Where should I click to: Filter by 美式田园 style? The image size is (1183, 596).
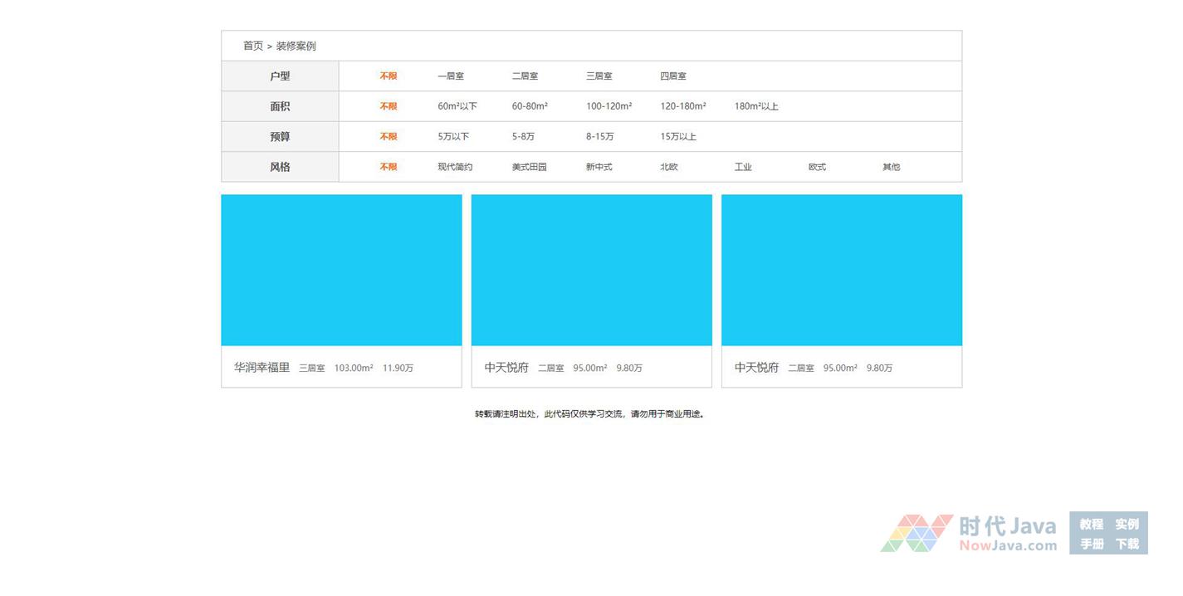coord(529,167)
